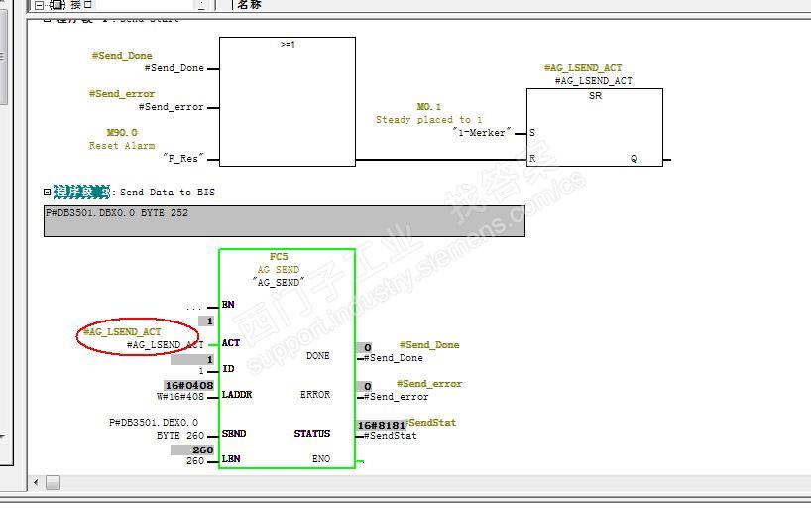Click gray monitored value 1 above ACT input
811x514 pixels.
pos(206,321)
